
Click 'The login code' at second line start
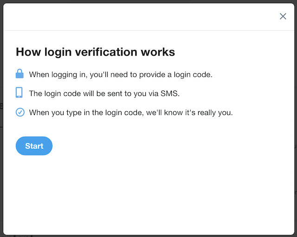pyautogui.click(x=52, y=93)
